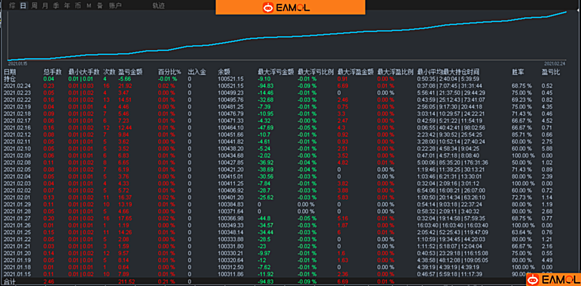Click the 余额 column header

224,72
